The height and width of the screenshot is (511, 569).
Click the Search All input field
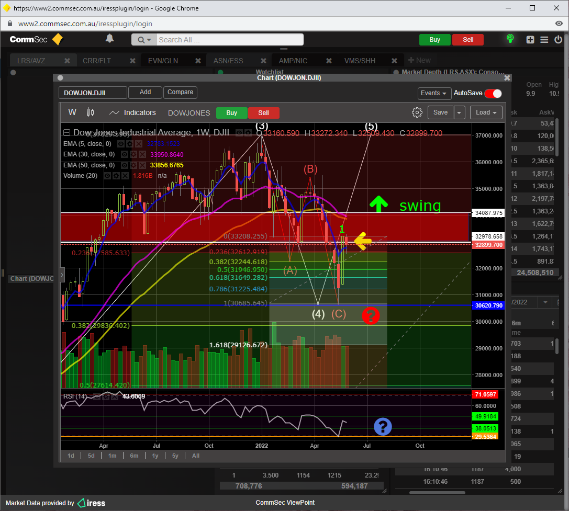229,40
